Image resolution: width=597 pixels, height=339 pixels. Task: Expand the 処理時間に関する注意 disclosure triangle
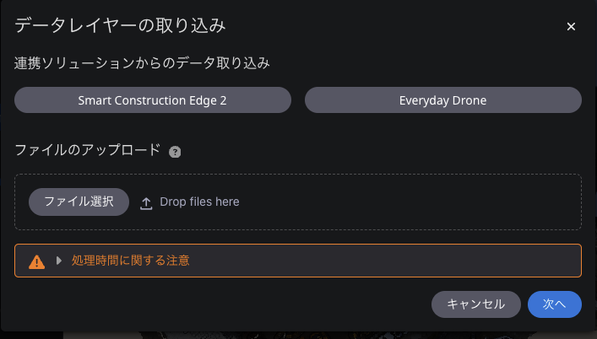coord(58,261)
